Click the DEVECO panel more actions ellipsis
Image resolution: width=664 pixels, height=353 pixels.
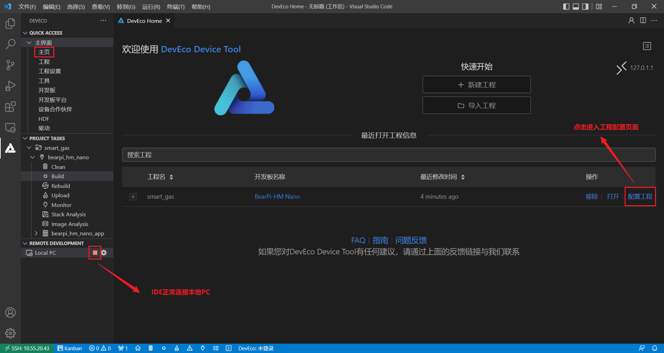pos(103,21)
